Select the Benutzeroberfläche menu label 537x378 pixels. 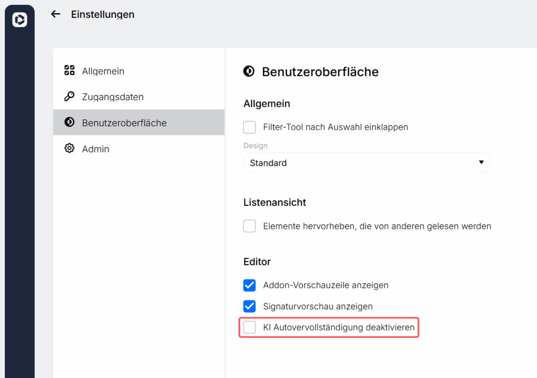point(124,123)
